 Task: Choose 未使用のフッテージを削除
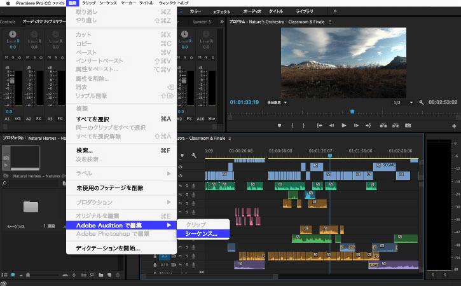(121, 188)
